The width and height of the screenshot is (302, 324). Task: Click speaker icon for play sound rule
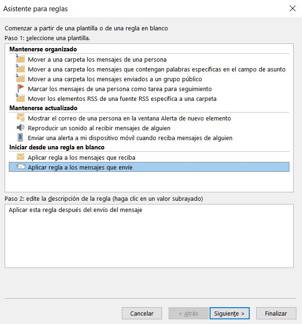[21, 128]
